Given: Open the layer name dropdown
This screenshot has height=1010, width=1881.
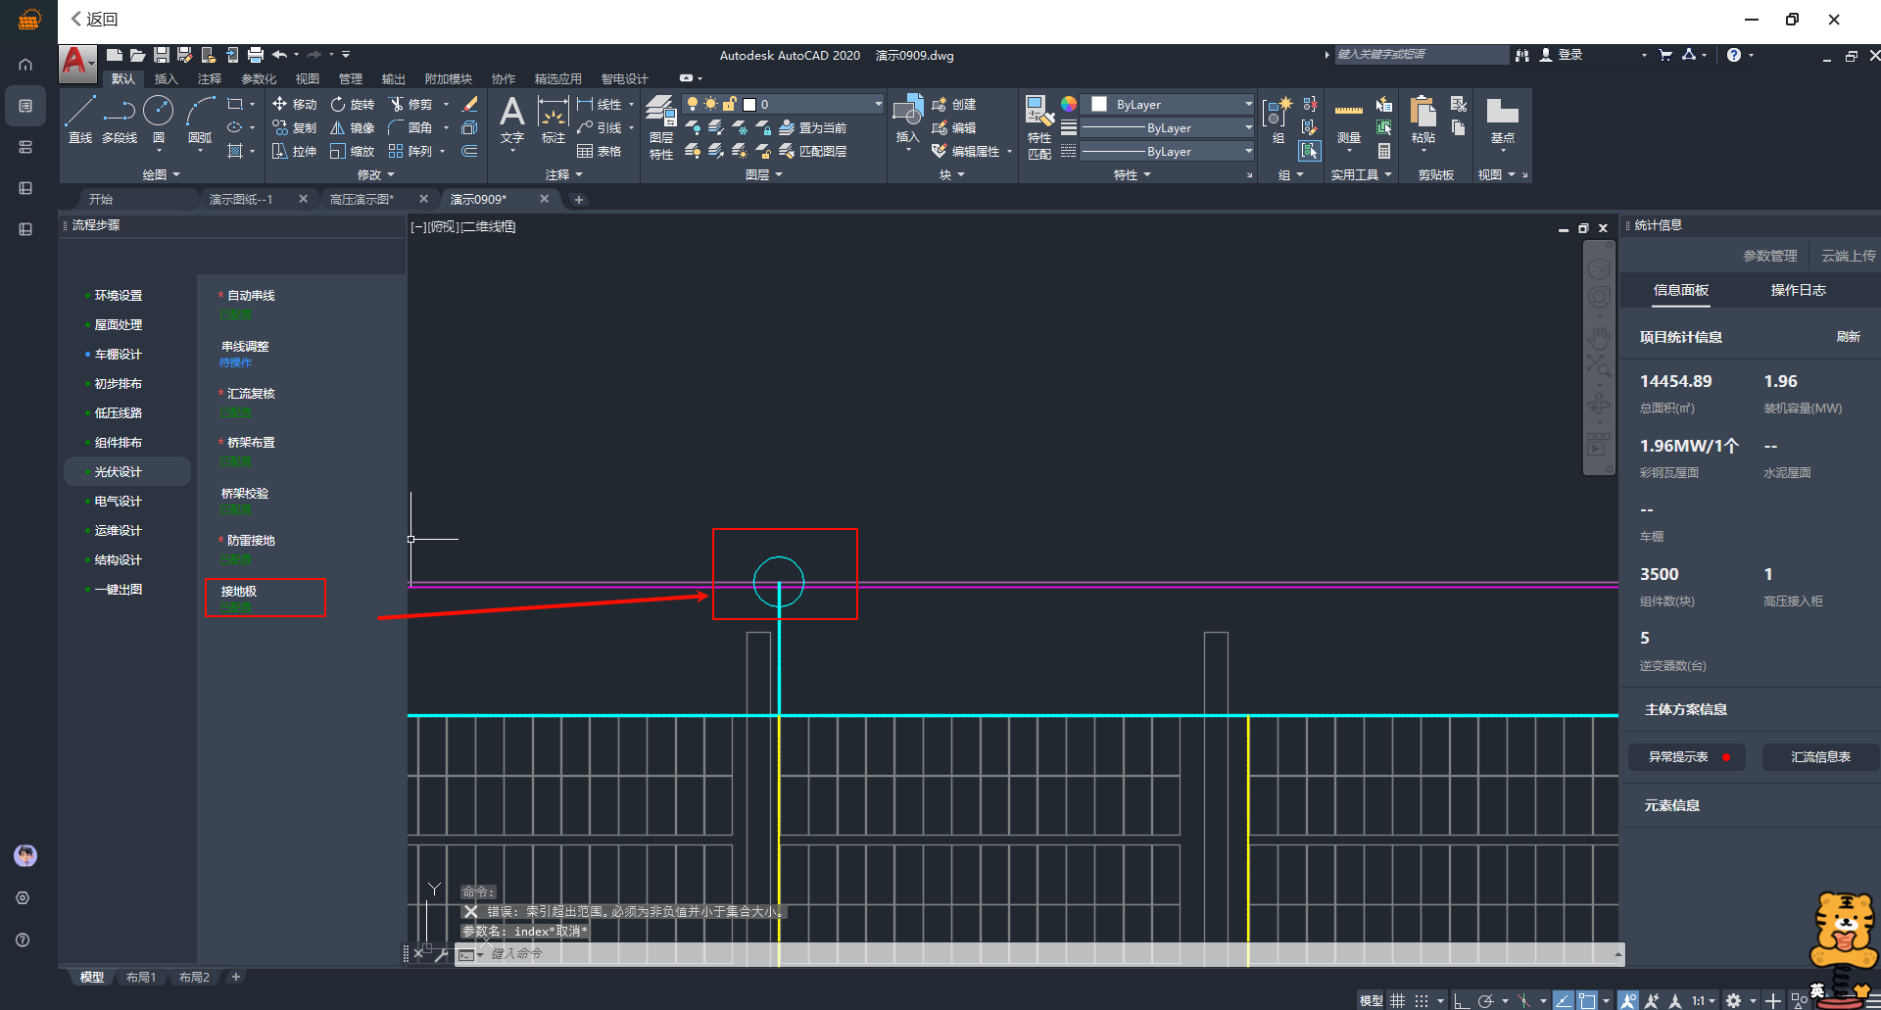Looking at the screenshot, I should 878,104.
